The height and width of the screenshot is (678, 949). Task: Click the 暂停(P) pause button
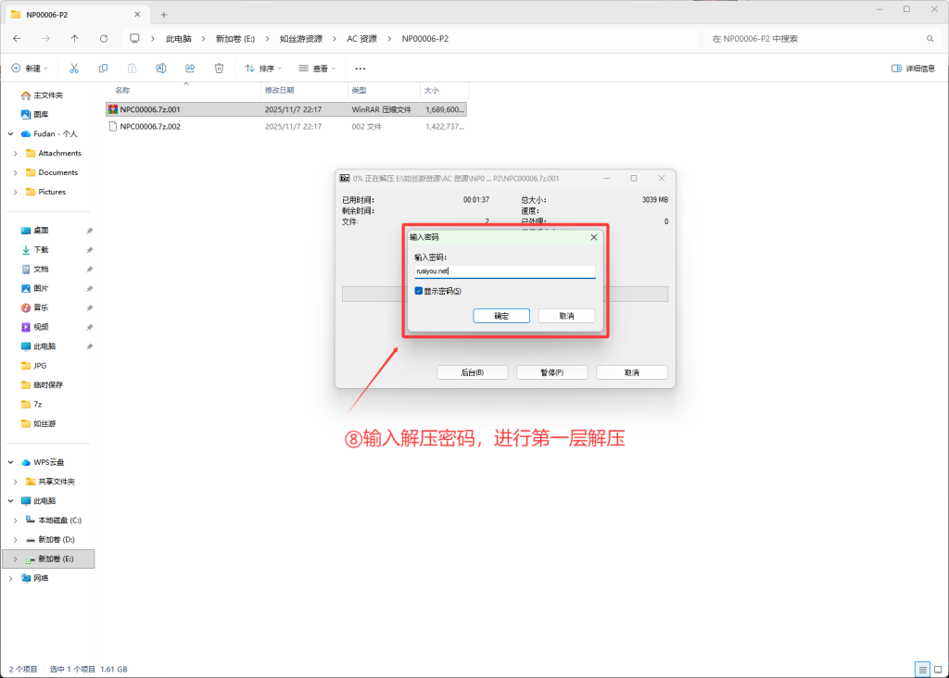click(x=552, y=372)
